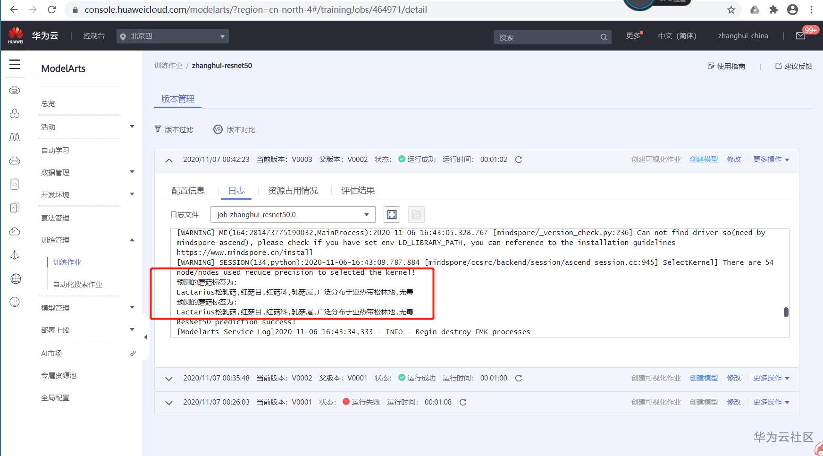Click the Huawei Cloud logo
The width and height of the screenshot is (823, 456).
coord(16,35)
